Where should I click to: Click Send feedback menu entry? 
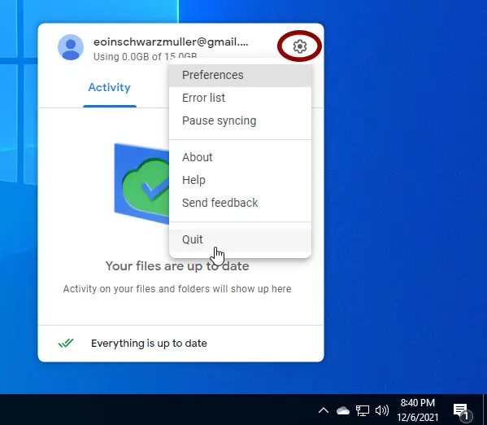[240, 203]
